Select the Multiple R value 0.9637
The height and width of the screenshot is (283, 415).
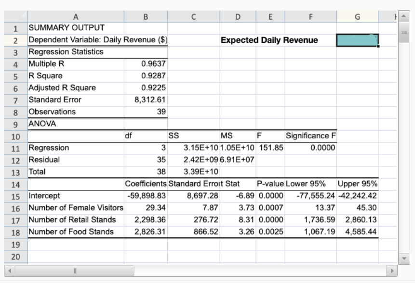pos(146,64)
